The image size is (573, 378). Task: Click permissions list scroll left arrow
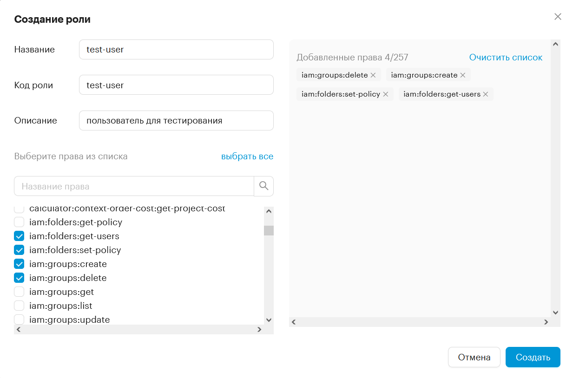click(18, 329)
